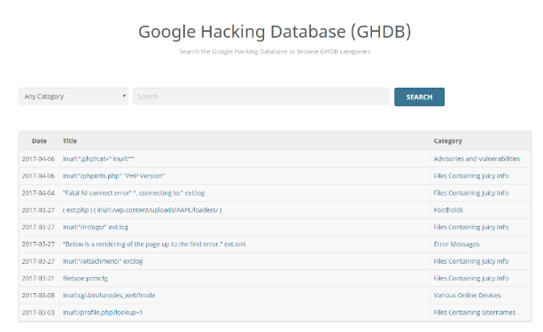Open the inurl:/profile.php?lookup=1 entry
Screen dimensions: 543x332
pos(103,313)
